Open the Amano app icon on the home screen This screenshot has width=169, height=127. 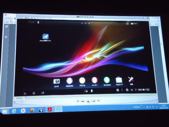tap(45, 37)
